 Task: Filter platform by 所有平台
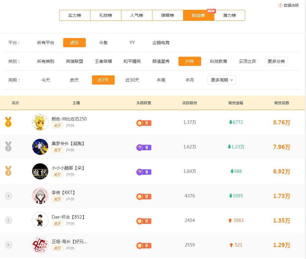point(45,43)
